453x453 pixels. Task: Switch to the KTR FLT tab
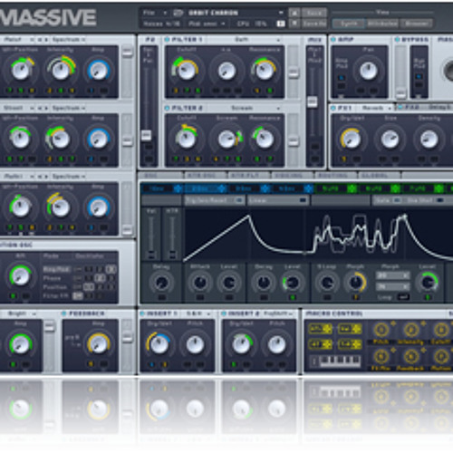click(x=248, y=176)
